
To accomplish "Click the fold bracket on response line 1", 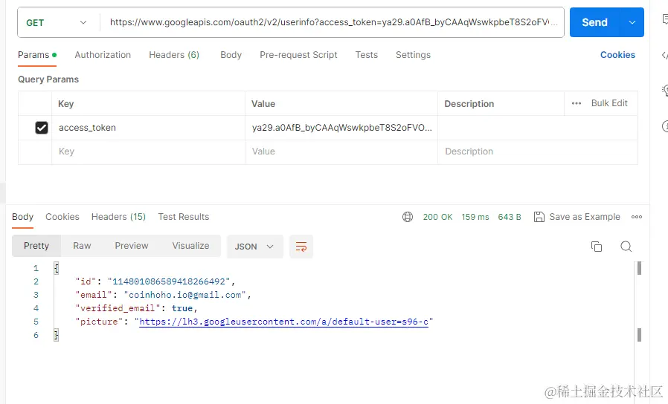I will click(x=56, y=268).
